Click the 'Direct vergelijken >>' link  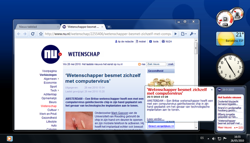[161, 126]
